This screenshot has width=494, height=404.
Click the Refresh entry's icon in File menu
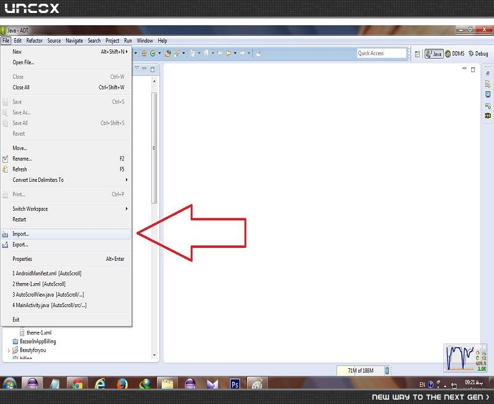(5, 169)
